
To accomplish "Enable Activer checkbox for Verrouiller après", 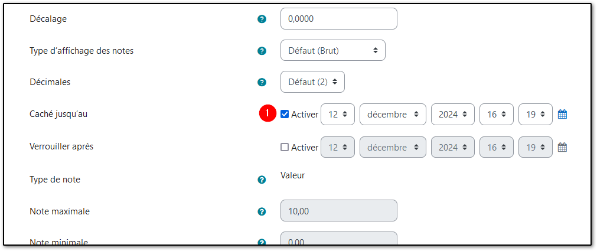I will (285, 147).
